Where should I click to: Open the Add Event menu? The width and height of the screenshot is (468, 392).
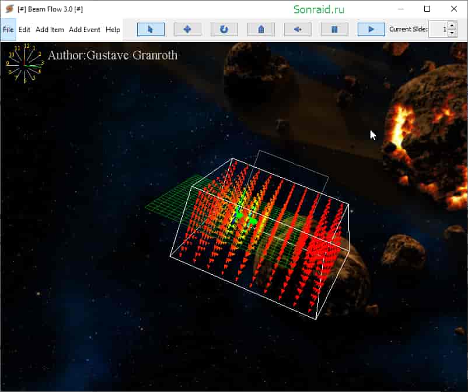tap(85, 30)
